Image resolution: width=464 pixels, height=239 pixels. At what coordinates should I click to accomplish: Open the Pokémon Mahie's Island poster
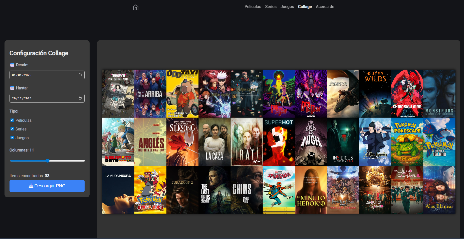(439, 142)
